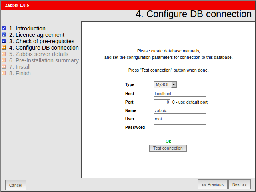Click the arrow icon beside Configure DB connection
Screen dimensions: 256x192
pyautogui.click(x=4, y=48)
